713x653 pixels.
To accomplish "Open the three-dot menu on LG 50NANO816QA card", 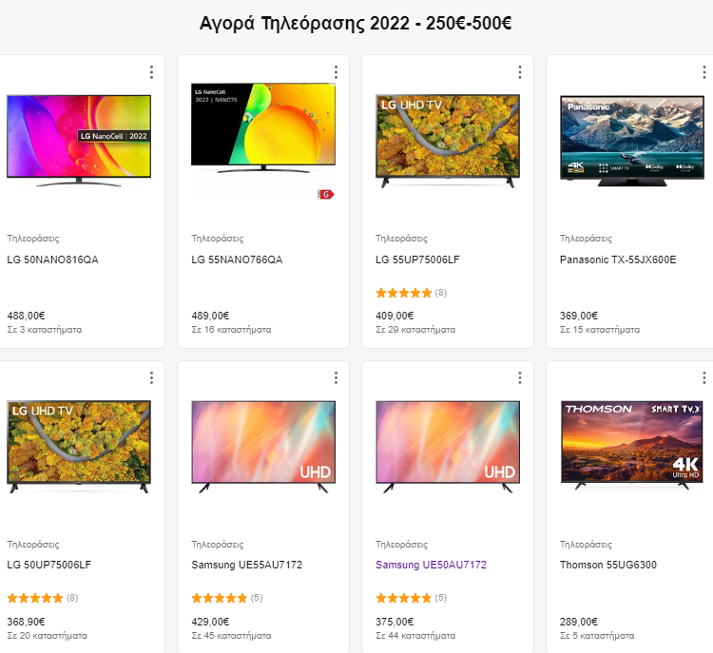I will point(151,72).
